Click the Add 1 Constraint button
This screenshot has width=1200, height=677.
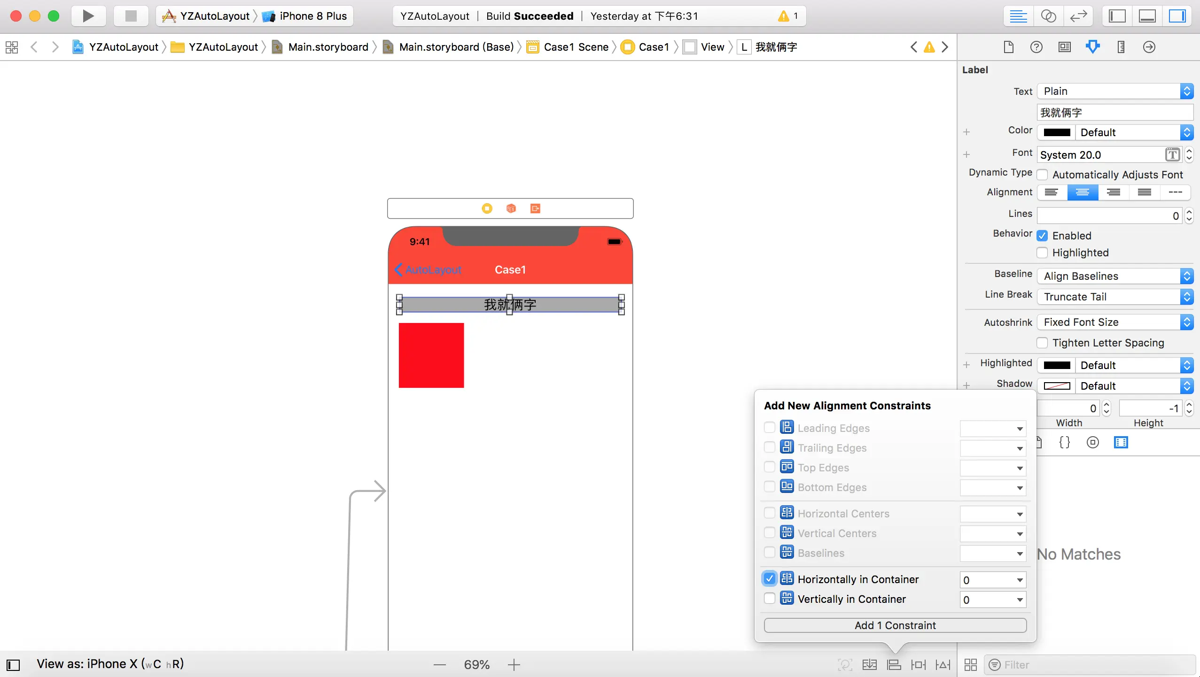895,625
